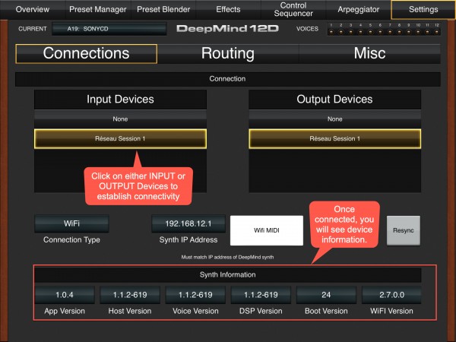456x342 pixels.
Task: Click the DeepMind 12D logo
Action: pyautogui.click(x=227, y=29)
